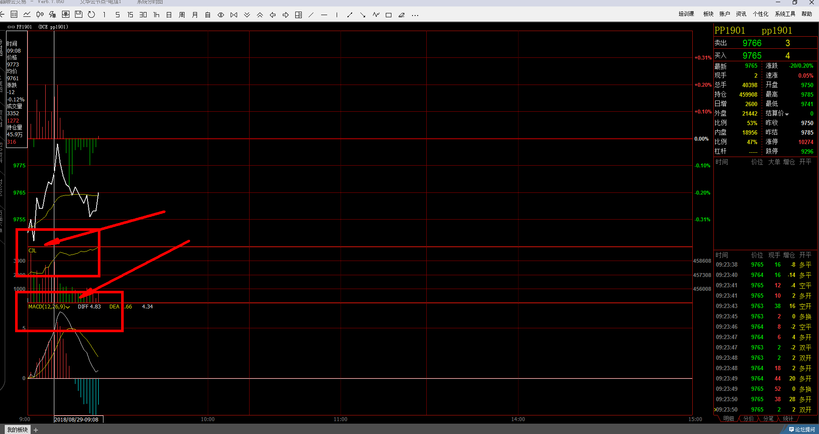Click the right arrow navigation icon
The width and height of the screenshot is (819, 434).
[285, 15]
